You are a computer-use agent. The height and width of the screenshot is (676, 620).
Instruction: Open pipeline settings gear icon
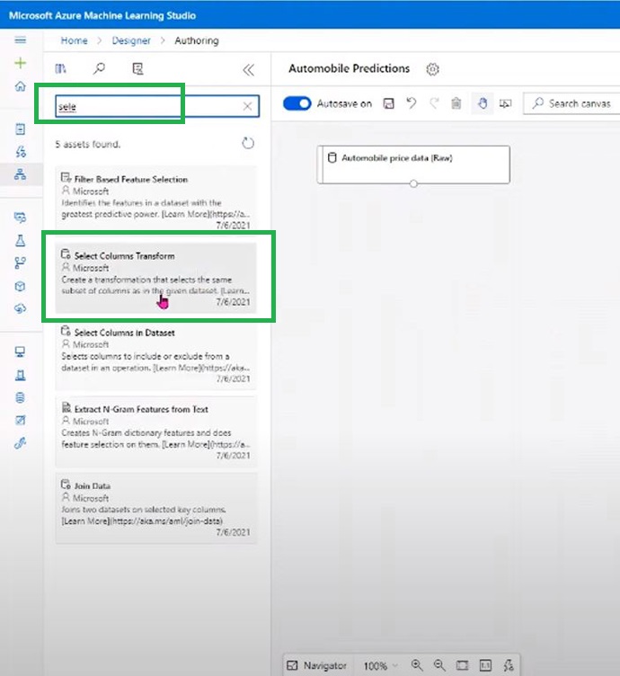pos(432,69)
